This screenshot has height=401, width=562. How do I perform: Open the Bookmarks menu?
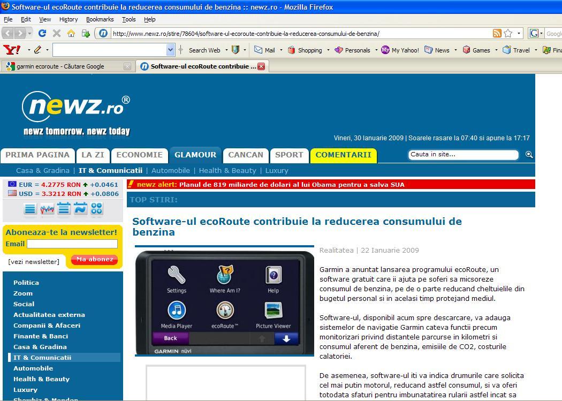[x=100, y=19]
